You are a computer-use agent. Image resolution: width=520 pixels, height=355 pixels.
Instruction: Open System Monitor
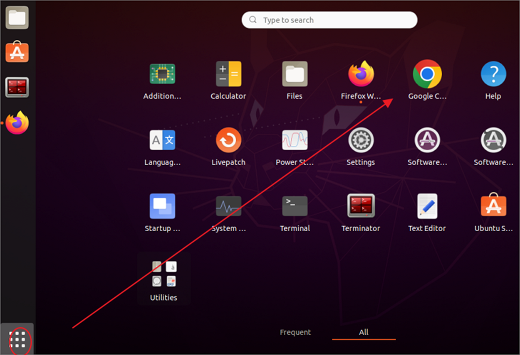coord(228,206)
